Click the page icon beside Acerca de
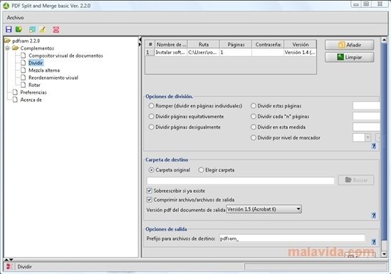Screen dimensions: 391x274 coord(15,100)
